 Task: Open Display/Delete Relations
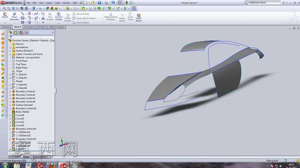pos(111,17)
